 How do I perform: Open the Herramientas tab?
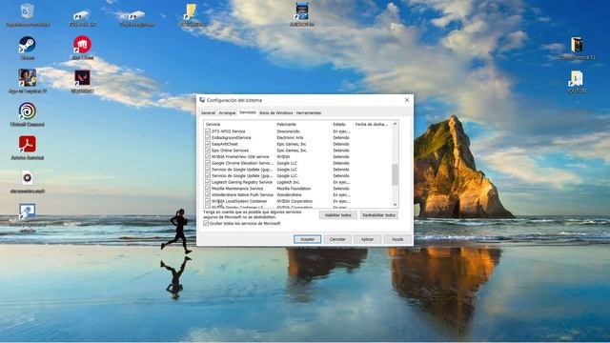coord(309,112)
